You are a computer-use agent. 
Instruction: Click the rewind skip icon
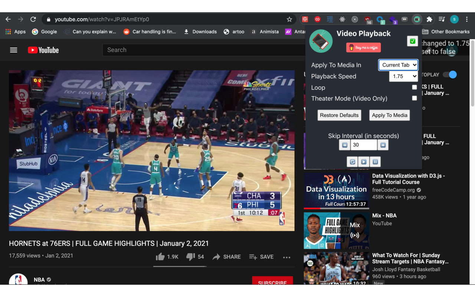[344, 145]
